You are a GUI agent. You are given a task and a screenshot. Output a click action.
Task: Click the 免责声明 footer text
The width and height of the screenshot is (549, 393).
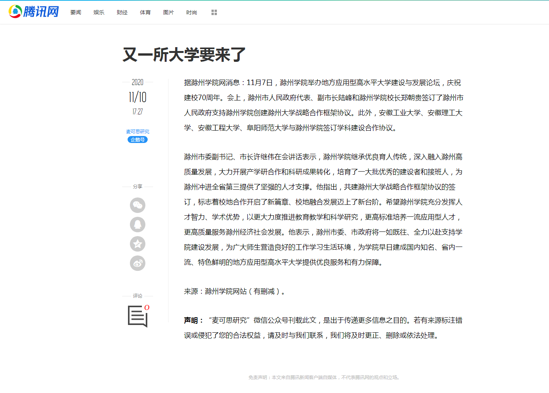(324, 378)
